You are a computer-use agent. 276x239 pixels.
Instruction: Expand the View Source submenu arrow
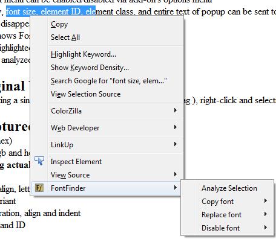coord(176,174)
